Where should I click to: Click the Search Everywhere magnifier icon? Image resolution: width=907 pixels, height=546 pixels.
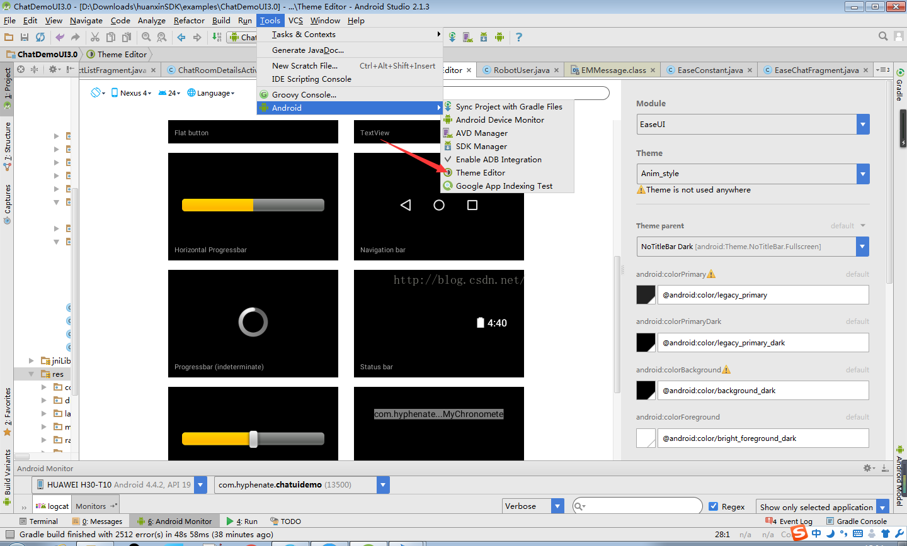tap(883, 36)
